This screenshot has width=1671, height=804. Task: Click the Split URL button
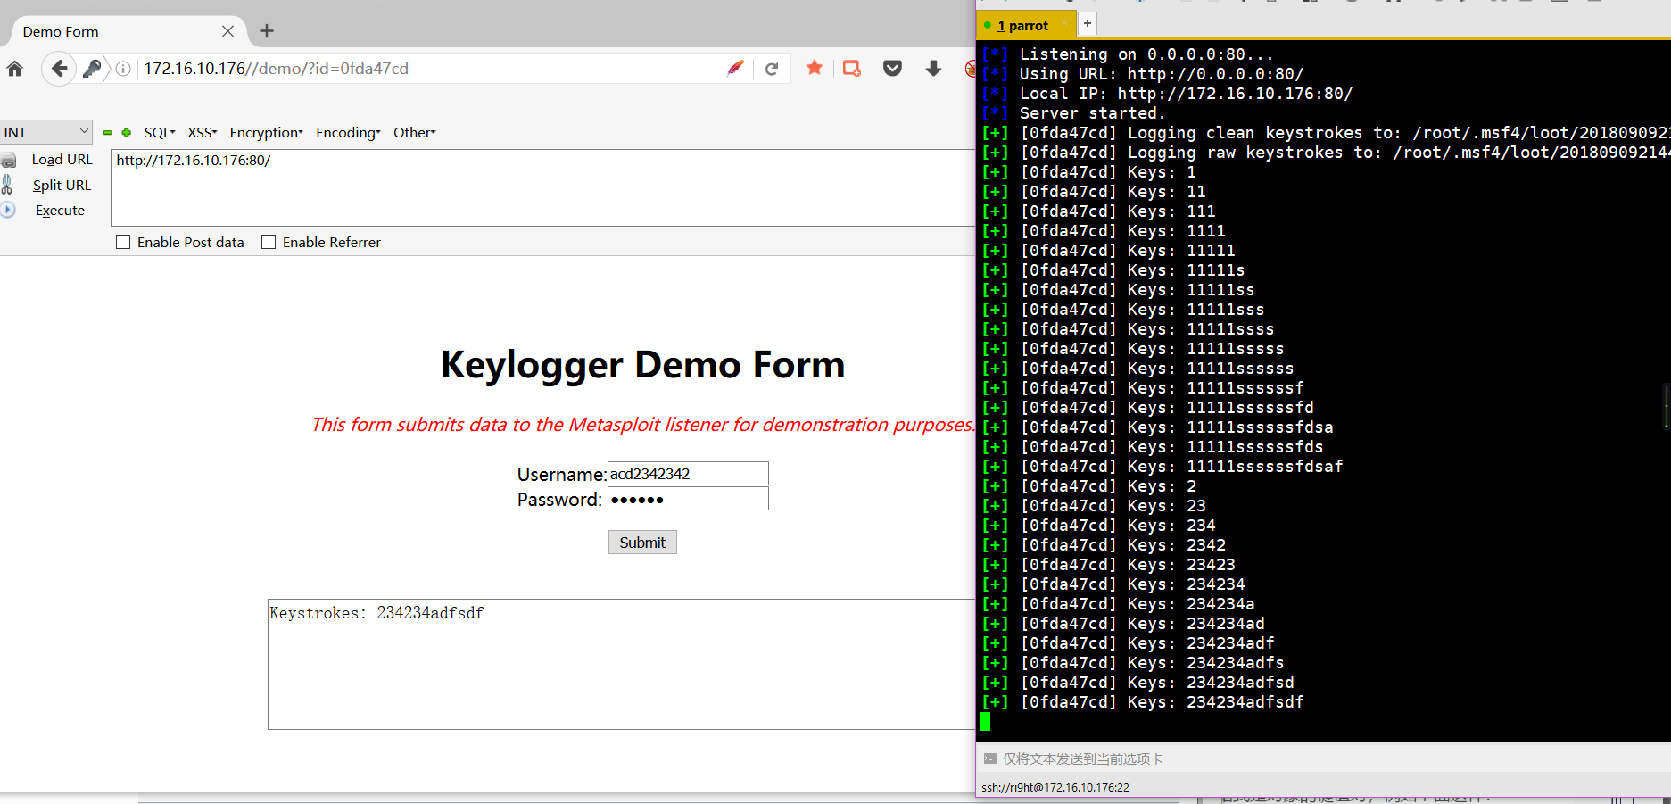pyautogui.click(x=62, y=185)
